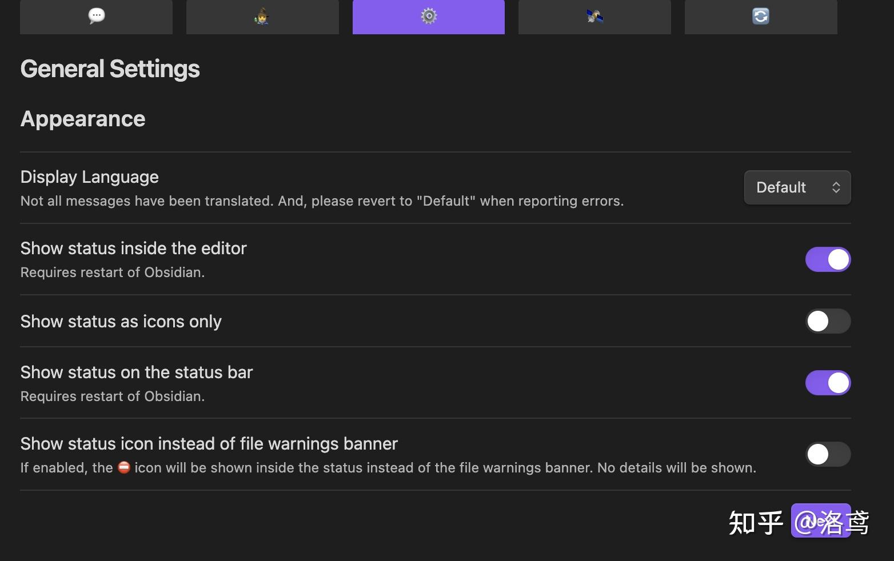Image resolution: width=894 pixels, height=561 pixels.
Task: Click the "Show status inside the editor" label
Action: pyautogui.click(x=134, y=249)
